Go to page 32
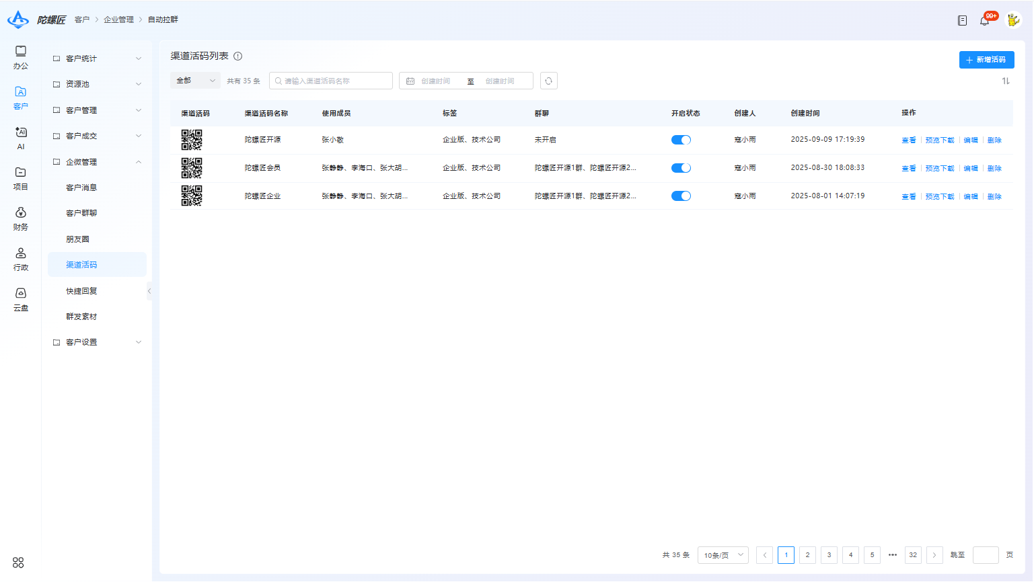This screenshot has height=582, width=1034. pos(913,555)
